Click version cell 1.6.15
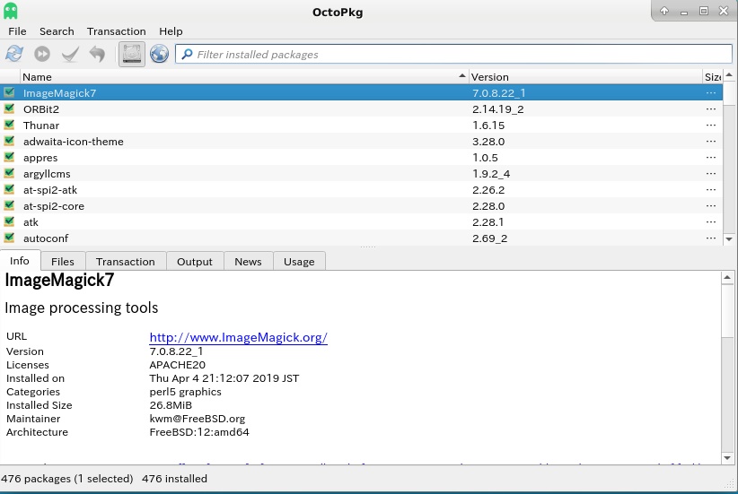The height and width of the screenshot is (494, 738). 488,125
